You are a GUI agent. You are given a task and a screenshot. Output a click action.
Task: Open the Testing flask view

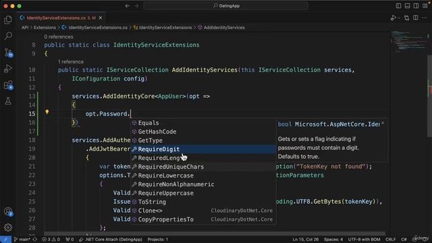point(8,101)
